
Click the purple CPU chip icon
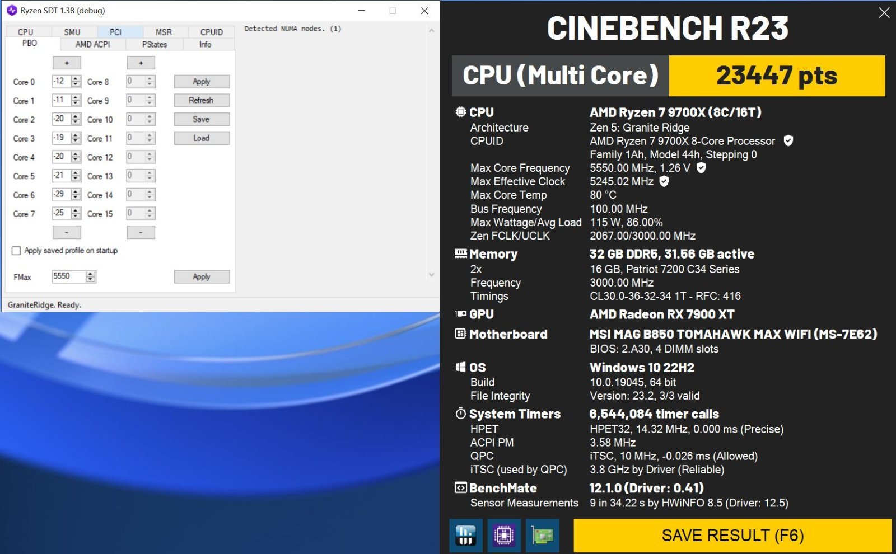coord(504,536)
